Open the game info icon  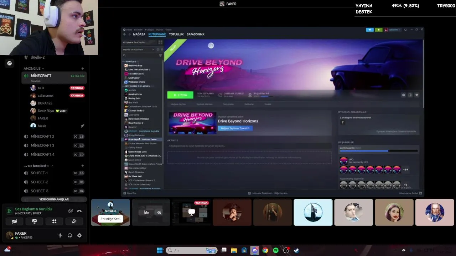click(x=410, y=95)
